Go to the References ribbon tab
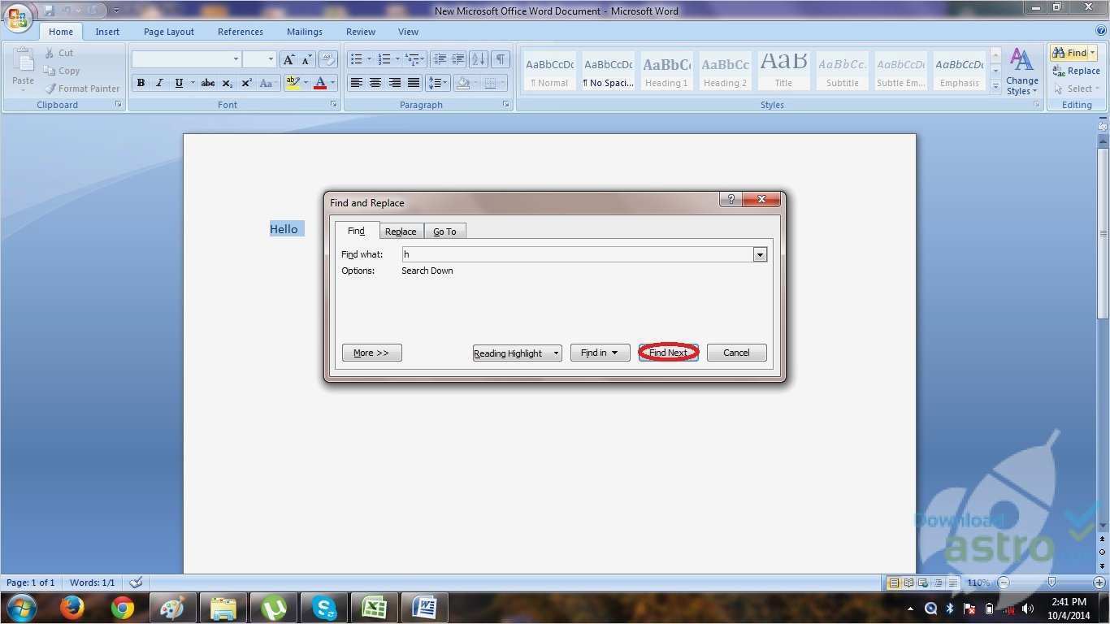This screenshot has height=624, width=1110. pos(241,32)
